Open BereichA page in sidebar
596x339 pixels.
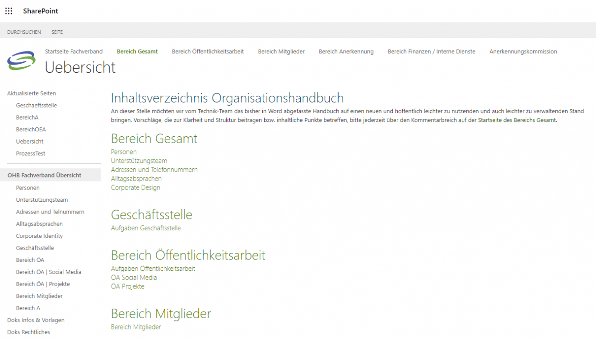pos(27,117)
